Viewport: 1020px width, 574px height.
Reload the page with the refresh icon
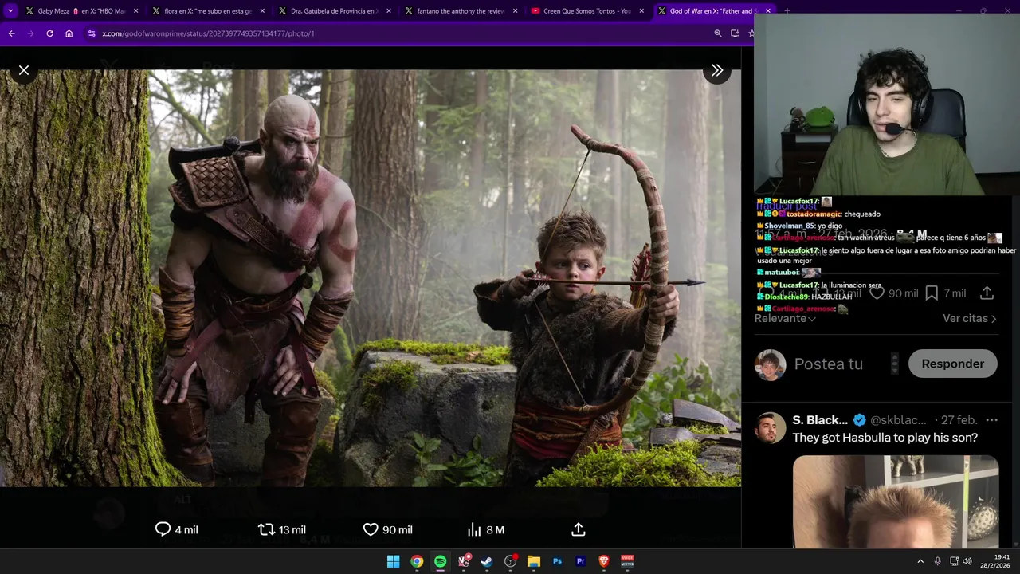(49, 33)
